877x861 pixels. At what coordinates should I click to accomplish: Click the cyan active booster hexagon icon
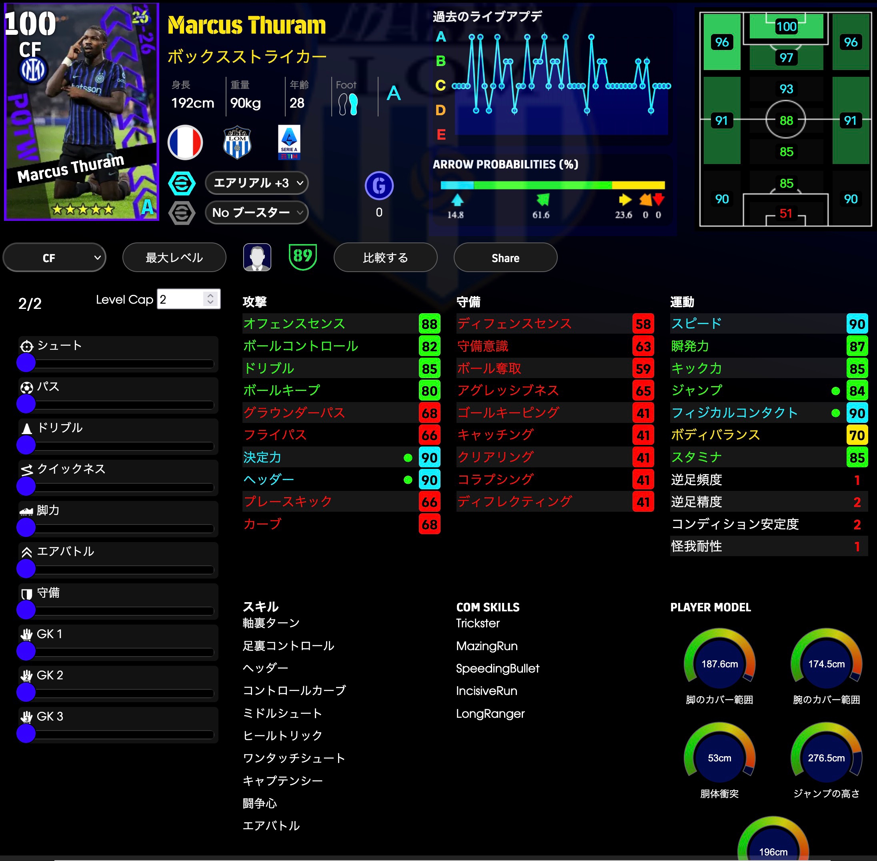pos(182,183)
